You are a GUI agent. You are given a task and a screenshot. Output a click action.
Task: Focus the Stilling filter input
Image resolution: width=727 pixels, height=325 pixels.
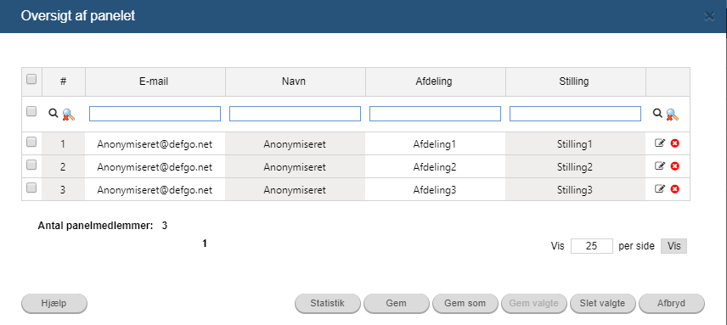tap(575, 114)
